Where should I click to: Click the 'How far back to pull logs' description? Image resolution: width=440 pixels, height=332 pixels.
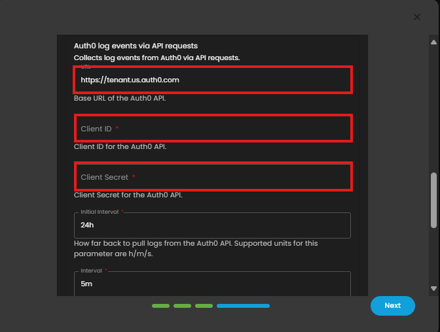point(196,248)
